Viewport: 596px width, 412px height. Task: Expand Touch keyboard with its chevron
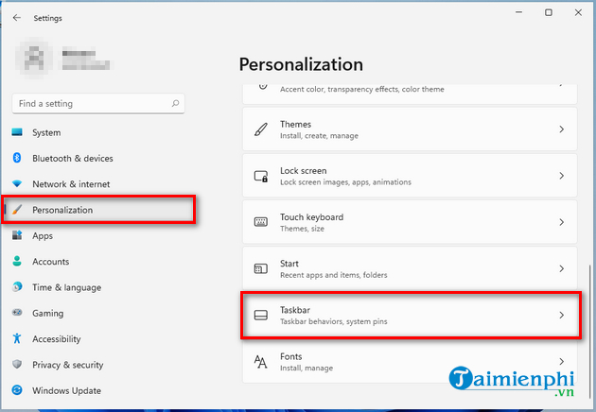pyautogui.click(x=561, y=222)
